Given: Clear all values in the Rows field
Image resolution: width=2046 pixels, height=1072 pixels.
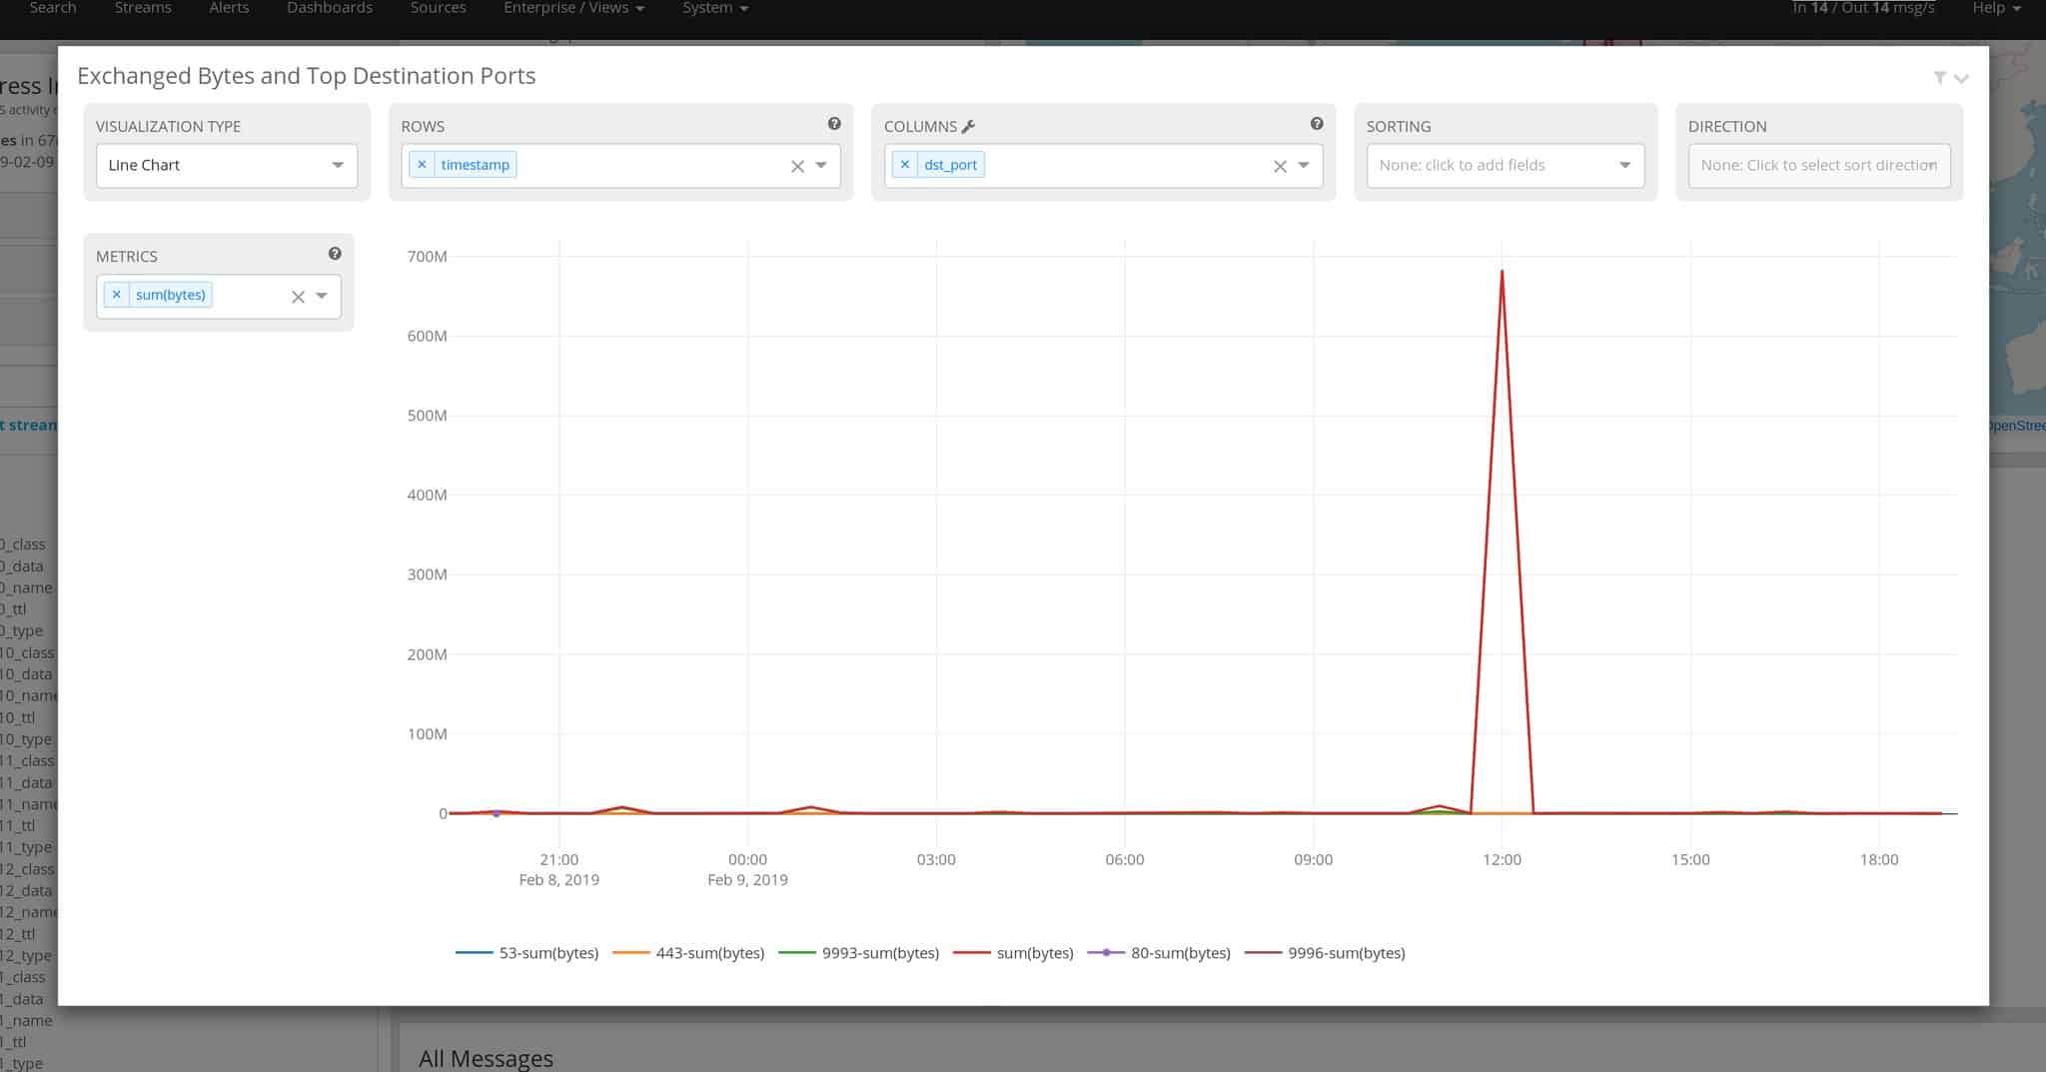Looking at the screenshot, I should 797,166.
